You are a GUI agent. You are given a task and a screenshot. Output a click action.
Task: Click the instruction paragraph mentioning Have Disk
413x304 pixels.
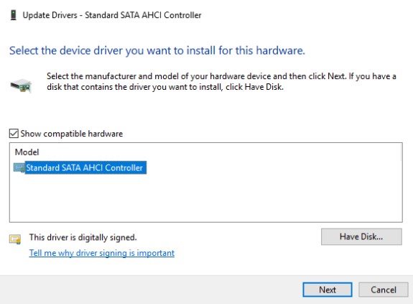pyautogui.click(x=221, y=81)
